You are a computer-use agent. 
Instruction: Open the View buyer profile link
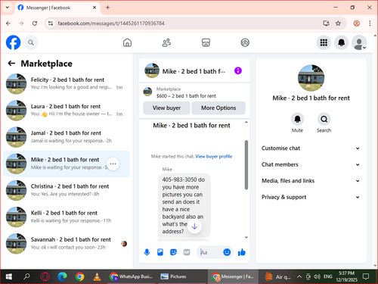click(x=214, y=157)
